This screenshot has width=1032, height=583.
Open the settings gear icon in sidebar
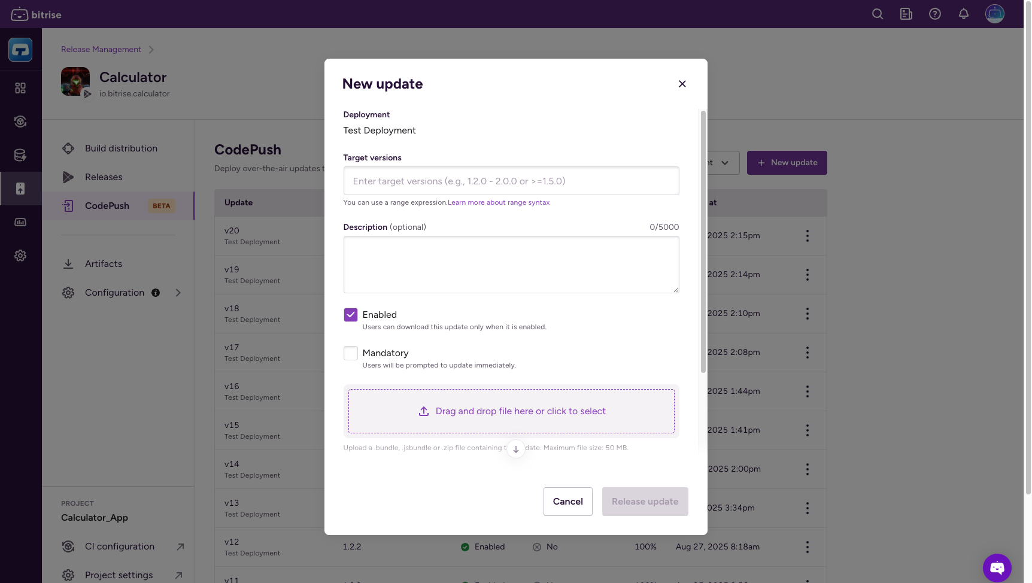20,256
